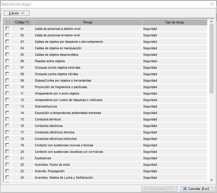Check the box for risk 01
Image resolution: width=217 pixels, height=193 pixels.
point(7,29)
